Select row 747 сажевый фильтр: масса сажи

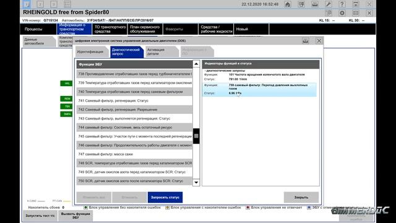[134, 154]
